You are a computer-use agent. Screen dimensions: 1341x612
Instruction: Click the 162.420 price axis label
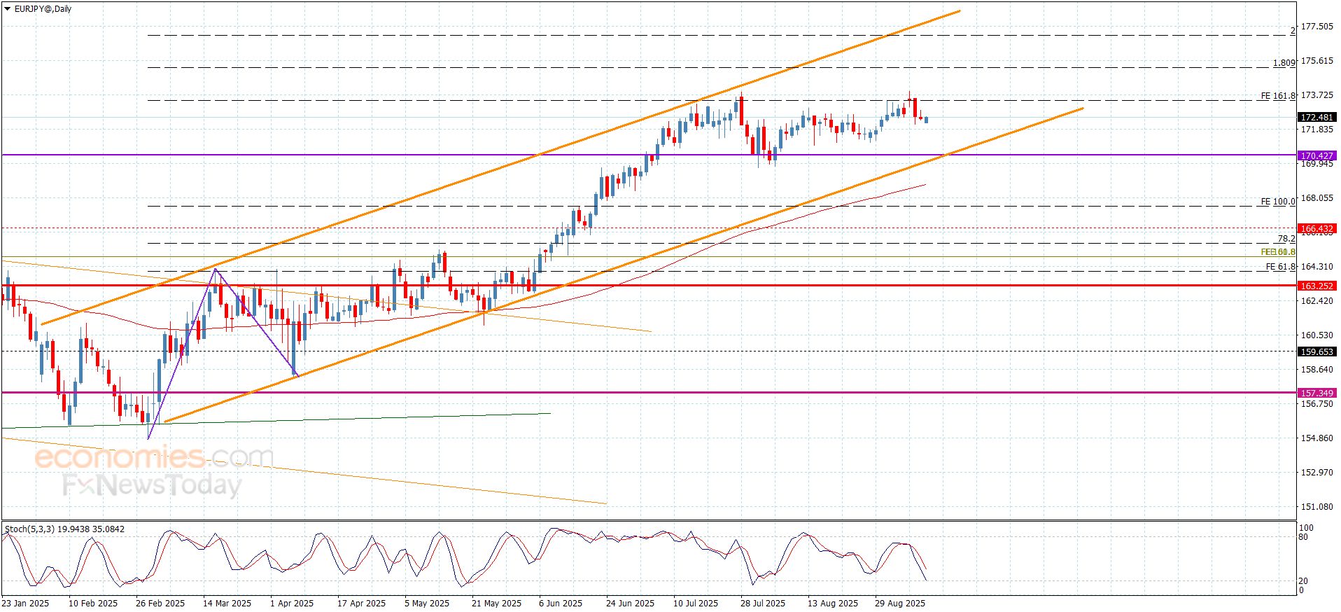1317,301
